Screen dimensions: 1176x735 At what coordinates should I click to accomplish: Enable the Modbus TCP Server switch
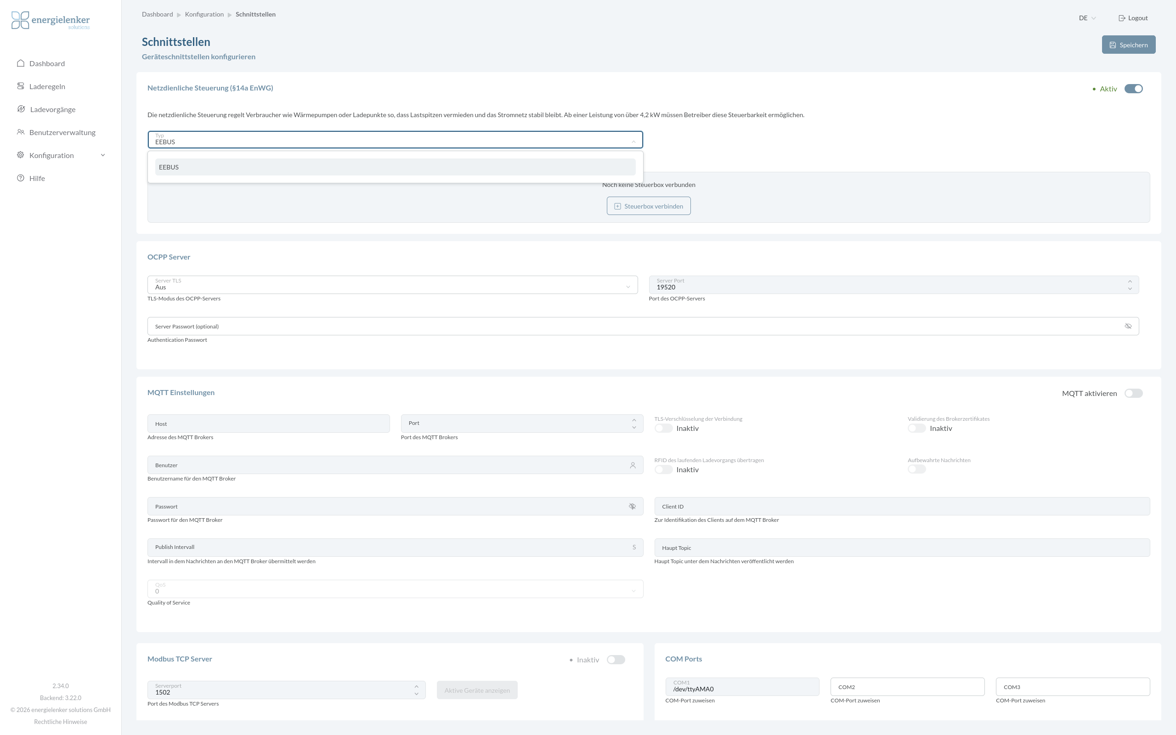click(616, 660)
